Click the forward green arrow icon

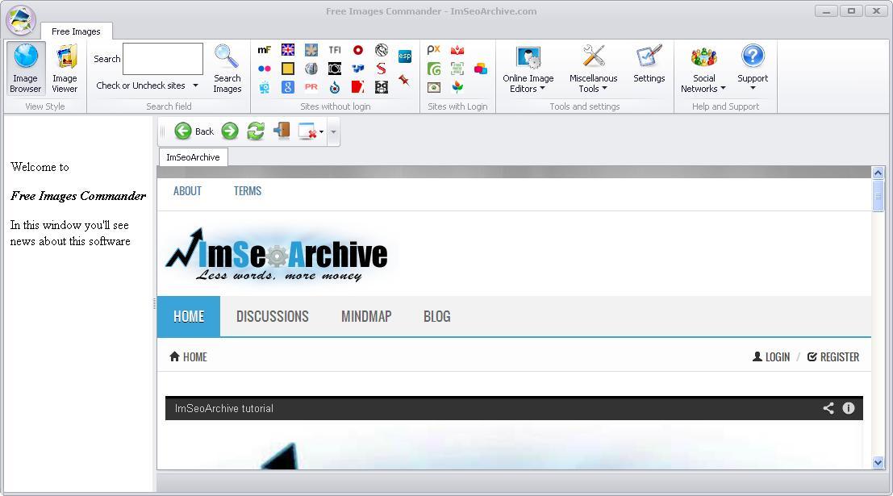[x=230, y=131]
